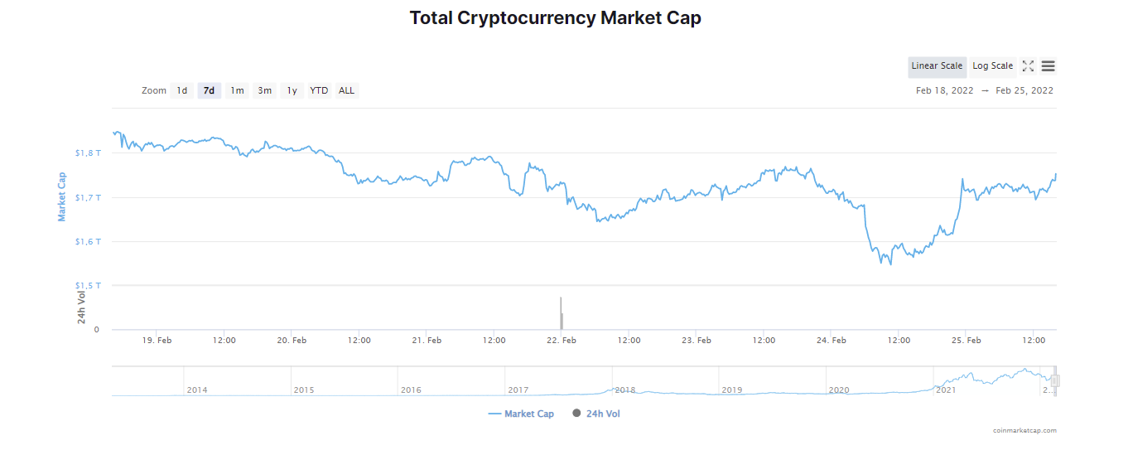Select the ALL zoom range
This screenshot has height=455, width=1128.
coord(346,90)
